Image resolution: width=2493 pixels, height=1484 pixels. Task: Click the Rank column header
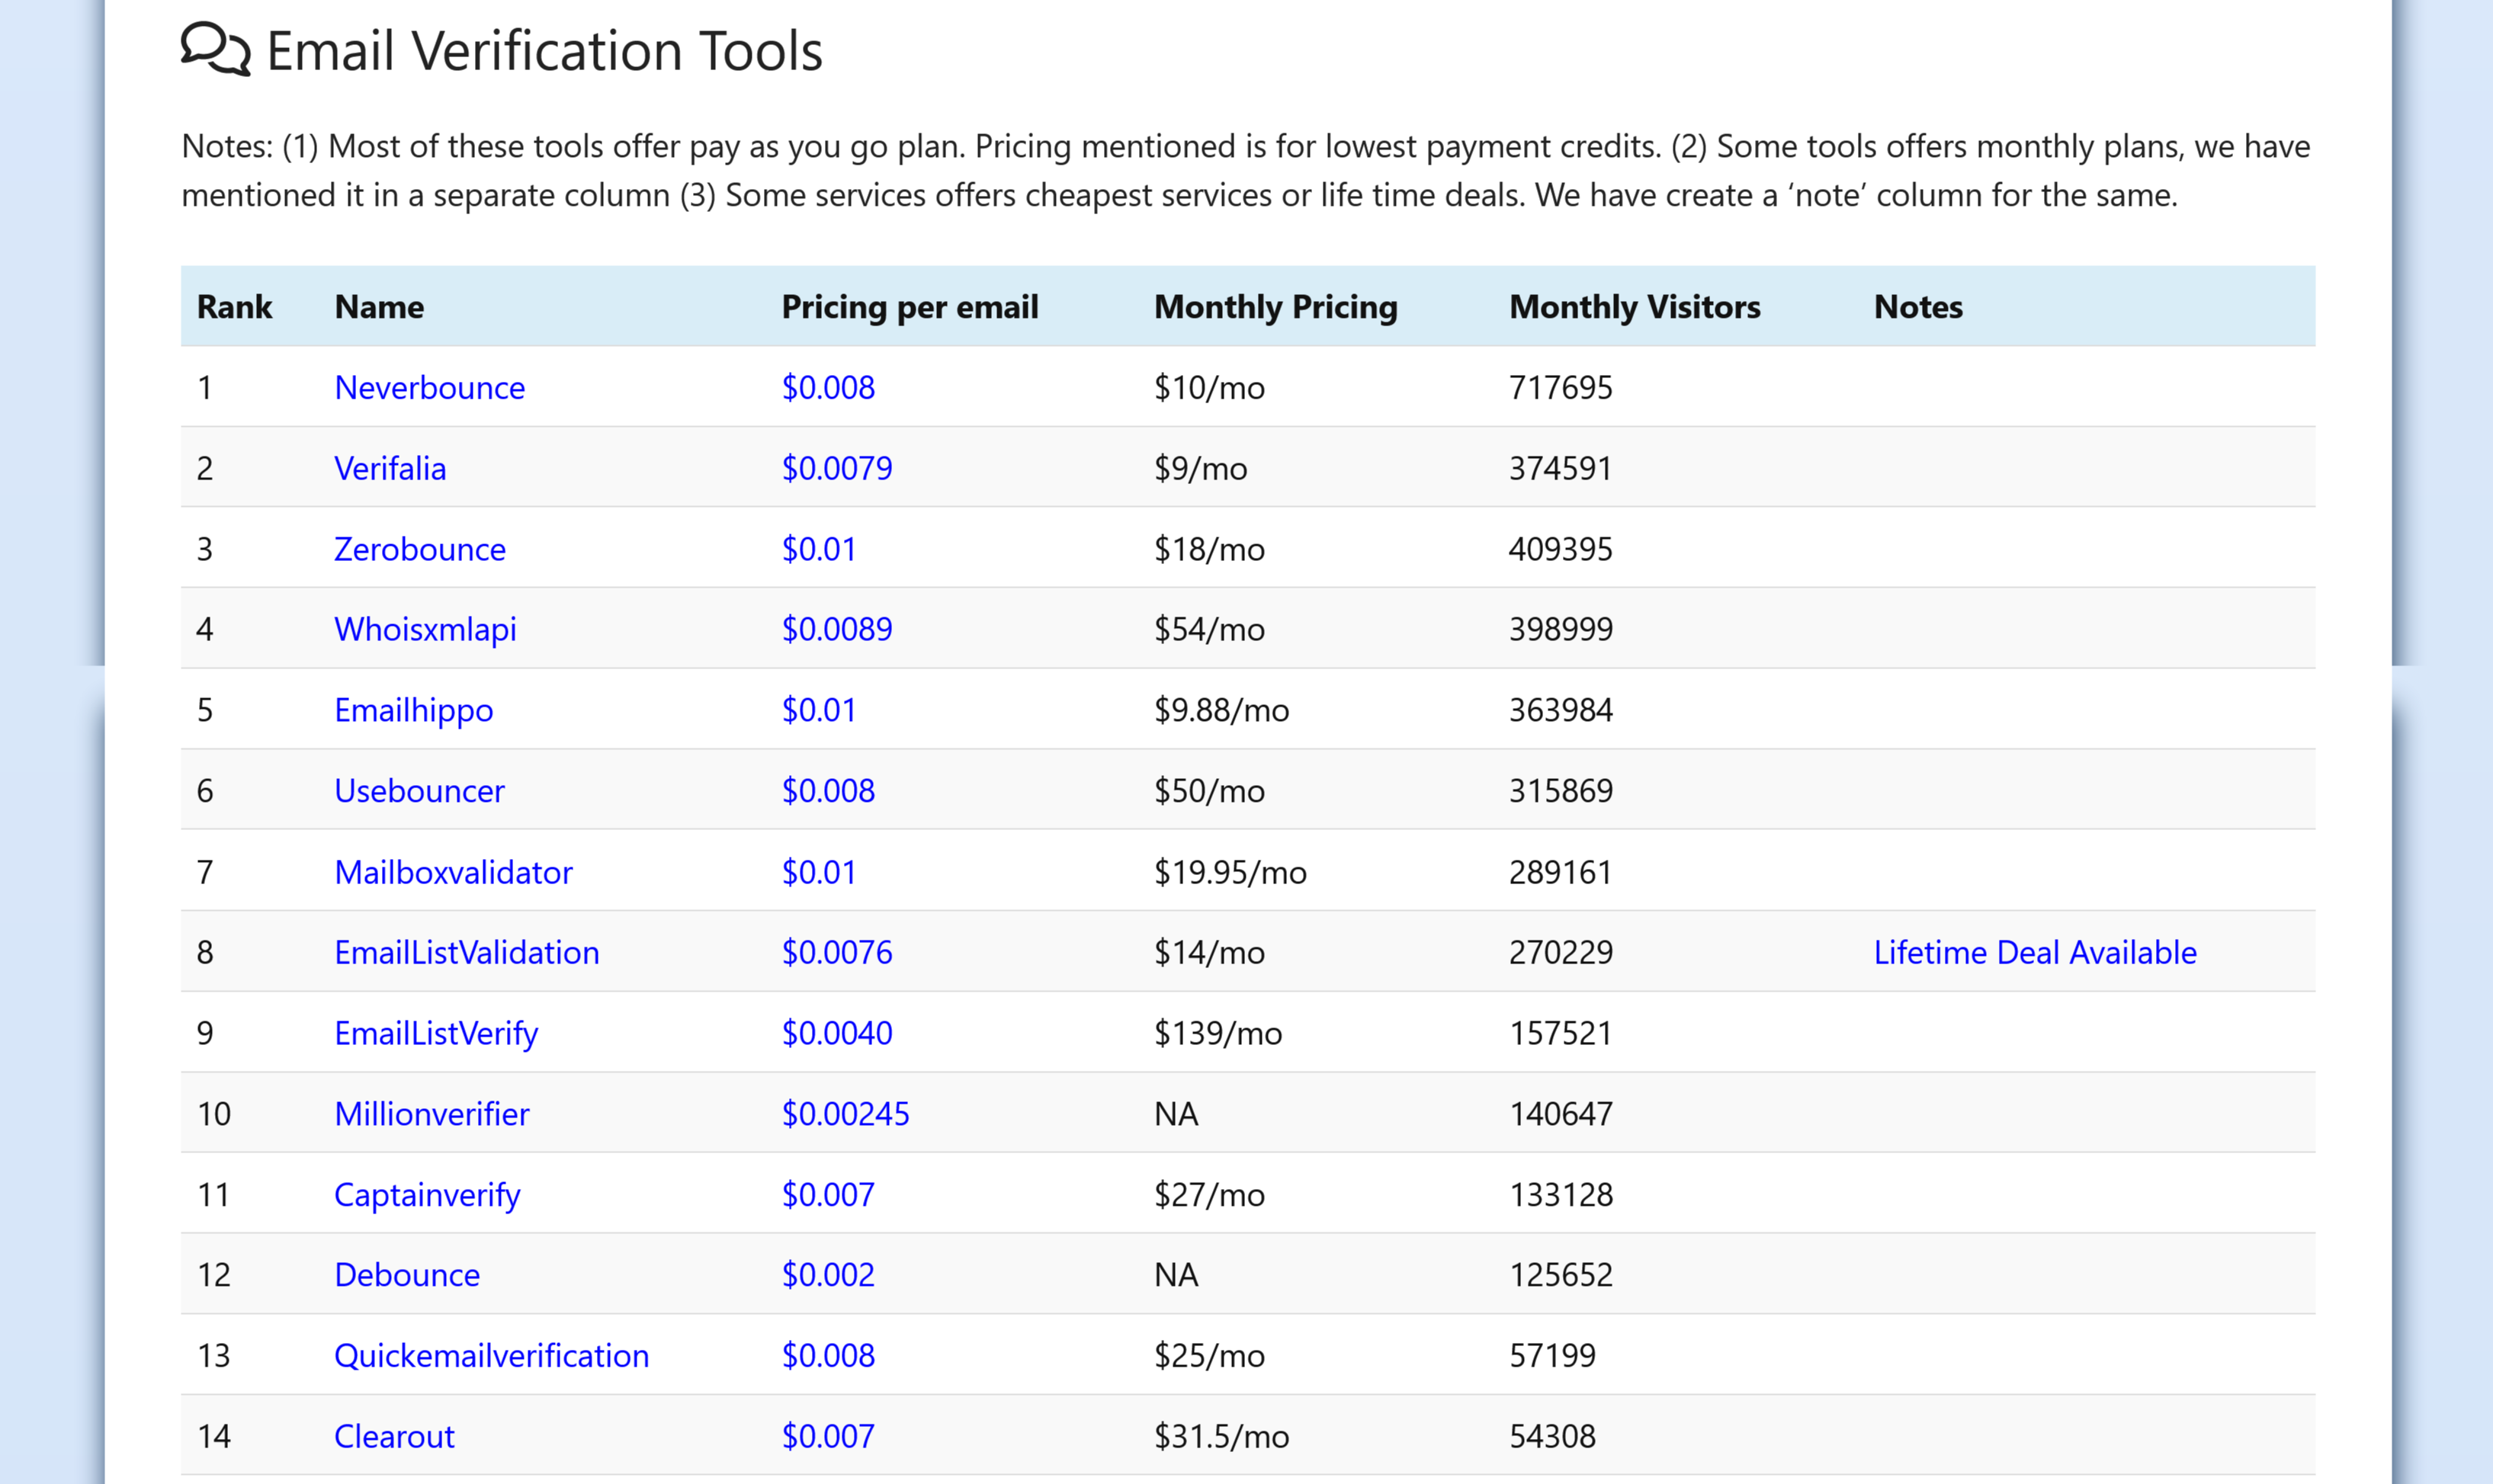pos(234,307)
